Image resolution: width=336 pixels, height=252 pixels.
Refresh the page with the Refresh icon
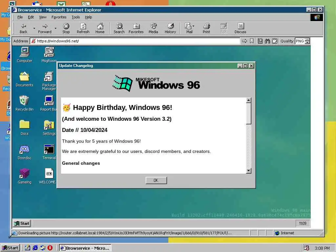pyautogui.click(x=83, y=28)
